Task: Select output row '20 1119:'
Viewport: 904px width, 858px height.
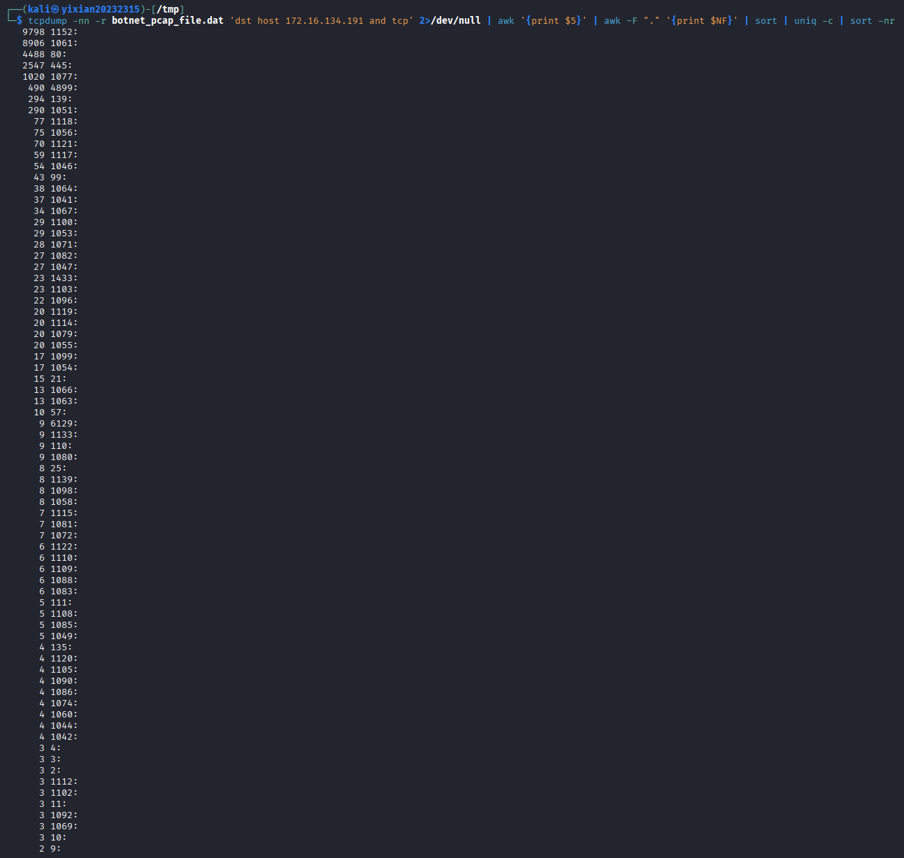Action: tap(56, 312)
